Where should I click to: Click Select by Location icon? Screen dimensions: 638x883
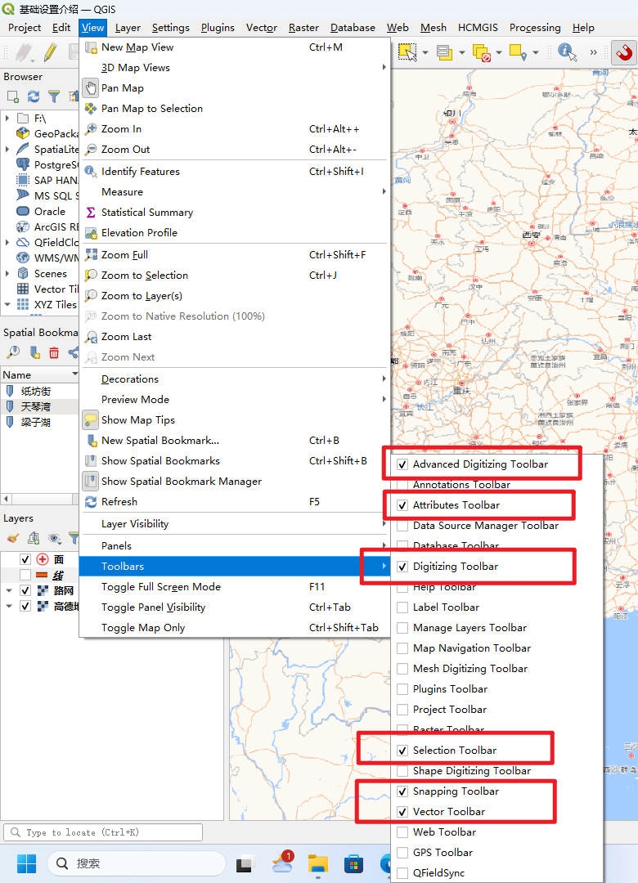[x=518, y=52]
